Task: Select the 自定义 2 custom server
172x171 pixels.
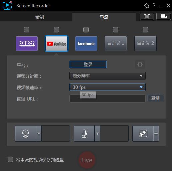Action: [145, 43]
